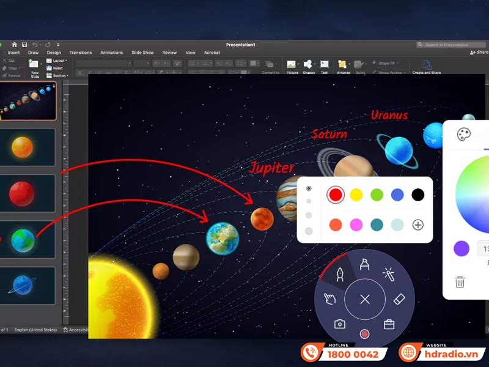Add a custom color with plus button

(418, 224)
